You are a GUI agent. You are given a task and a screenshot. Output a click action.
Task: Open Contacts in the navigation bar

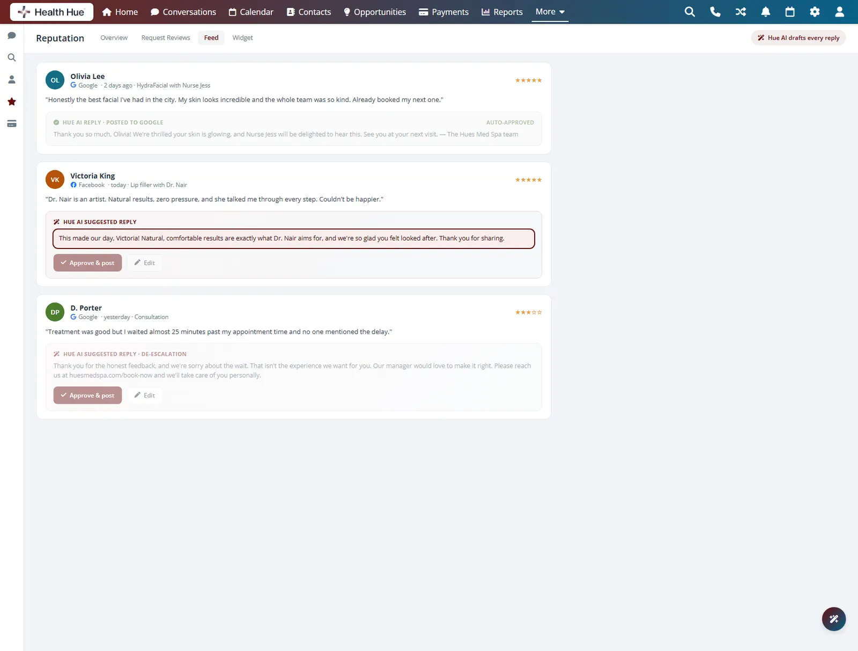(309, 12)
